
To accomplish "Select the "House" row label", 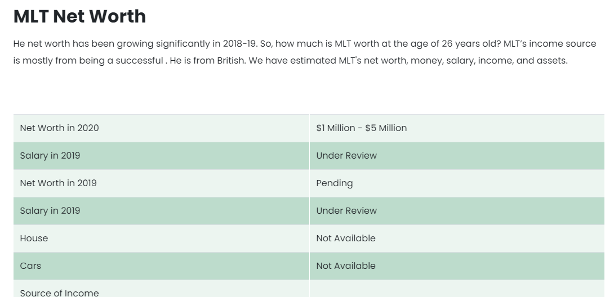I will pos(34,238).
